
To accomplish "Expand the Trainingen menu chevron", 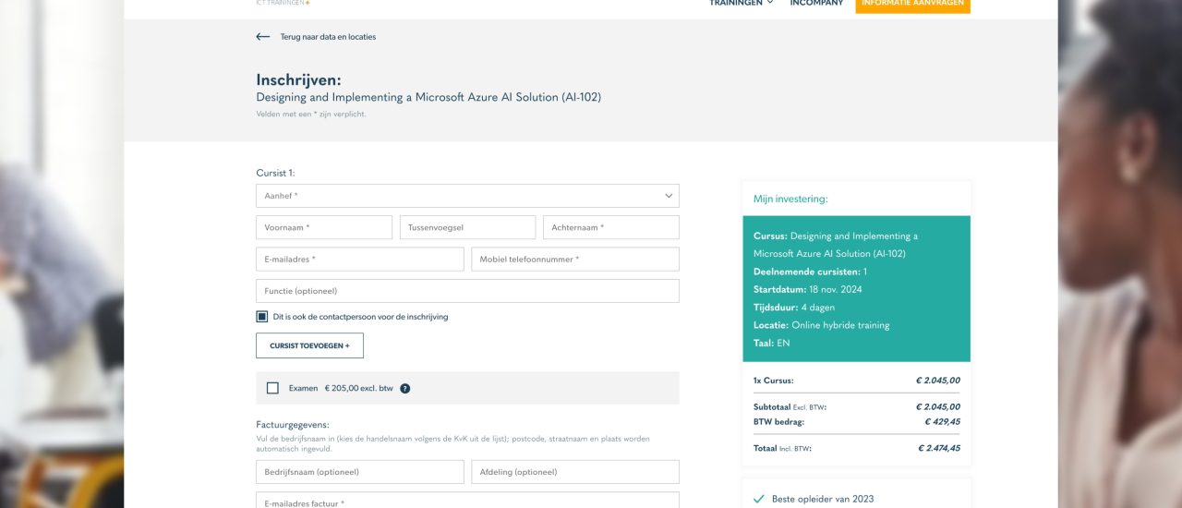I will click(770, 4).
